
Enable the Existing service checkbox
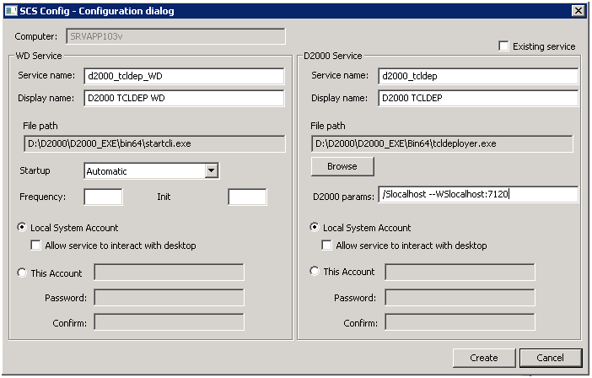click(x=504, y=46)
